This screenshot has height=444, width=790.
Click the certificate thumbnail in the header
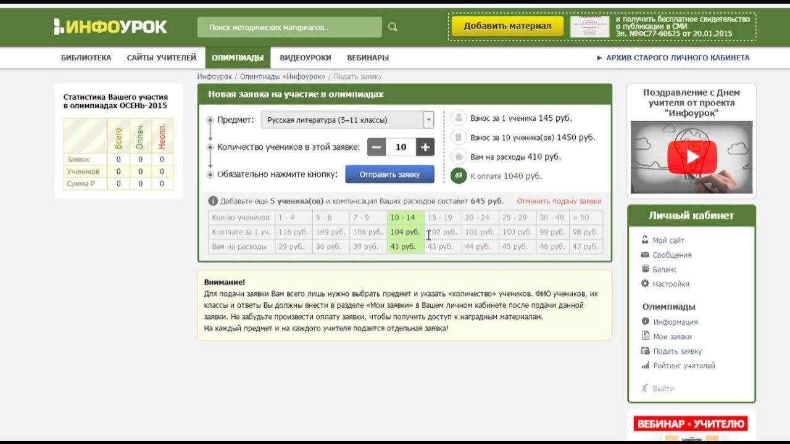[x=589, y=27]
